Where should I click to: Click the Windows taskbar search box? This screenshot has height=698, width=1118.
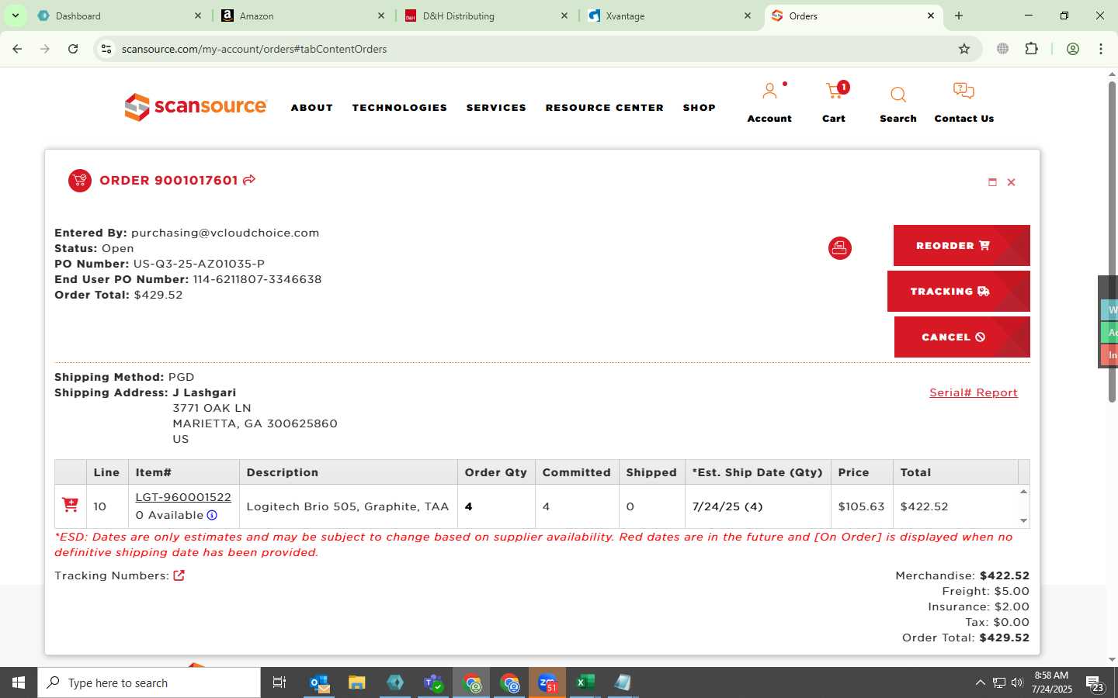tap(149, 682)
